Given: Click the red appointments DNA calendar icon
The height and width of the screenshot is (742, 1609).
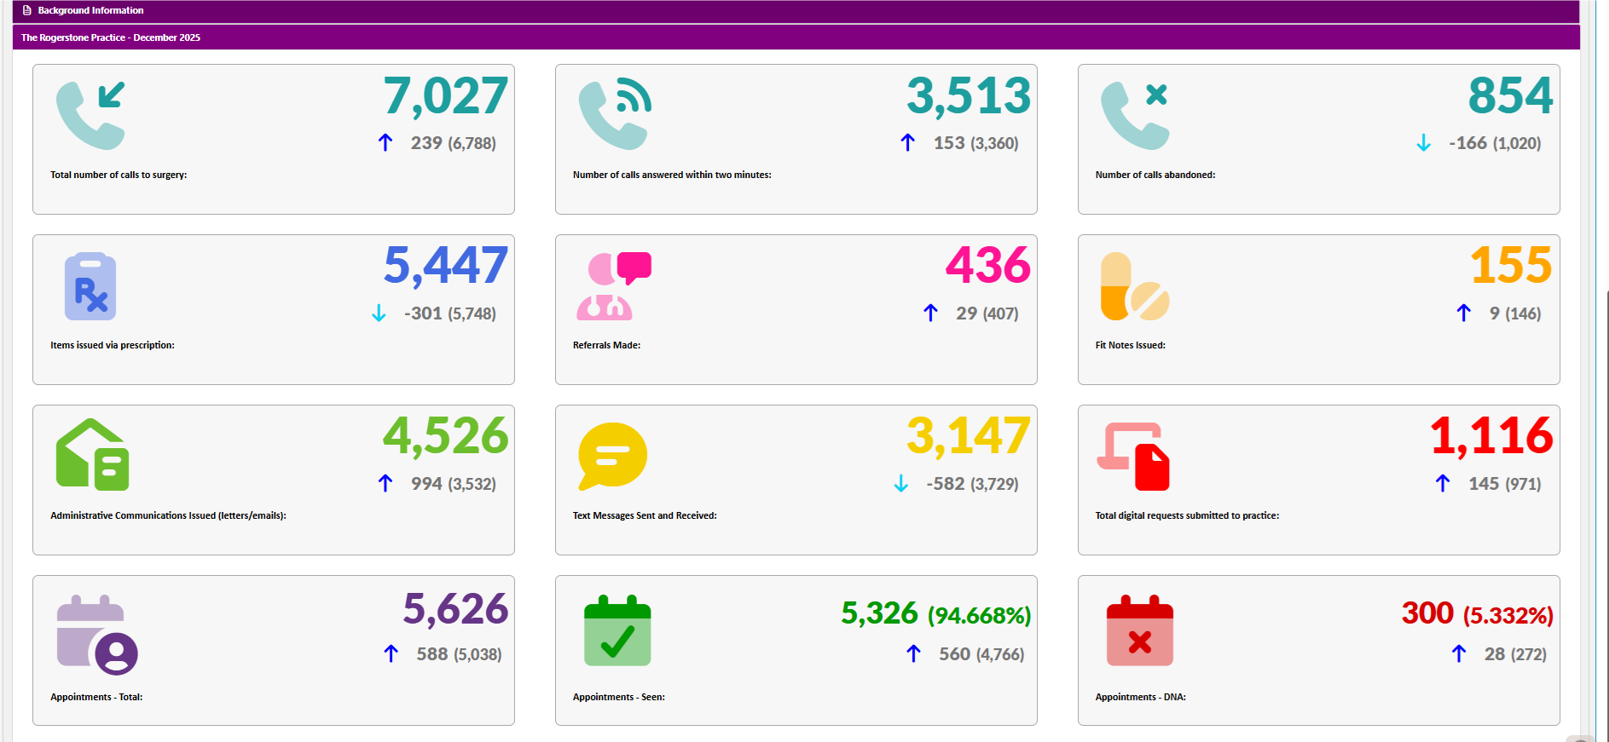Looking at the screenshot, I should [x=1139, y=630].
